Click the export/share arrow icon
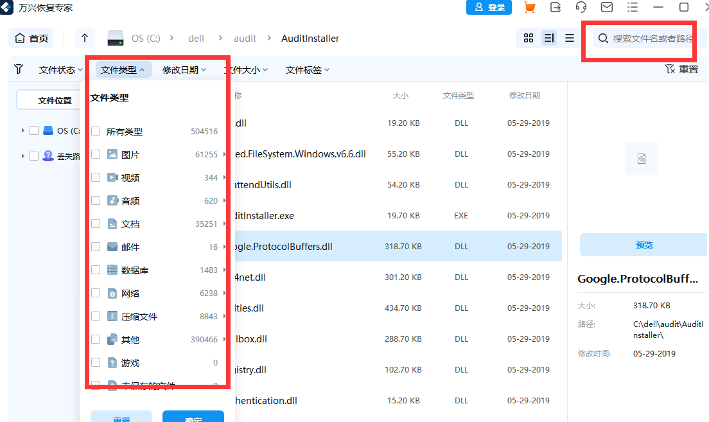 pyautogui.click(x=555, y=7)
